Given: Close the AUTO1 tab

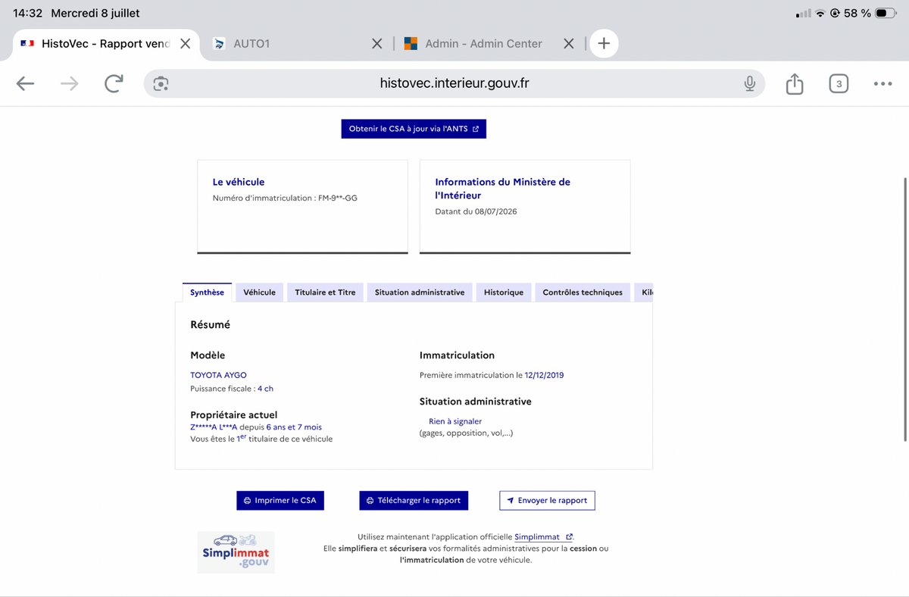Looking at the screenshot, I should click(x=376, y=43).
